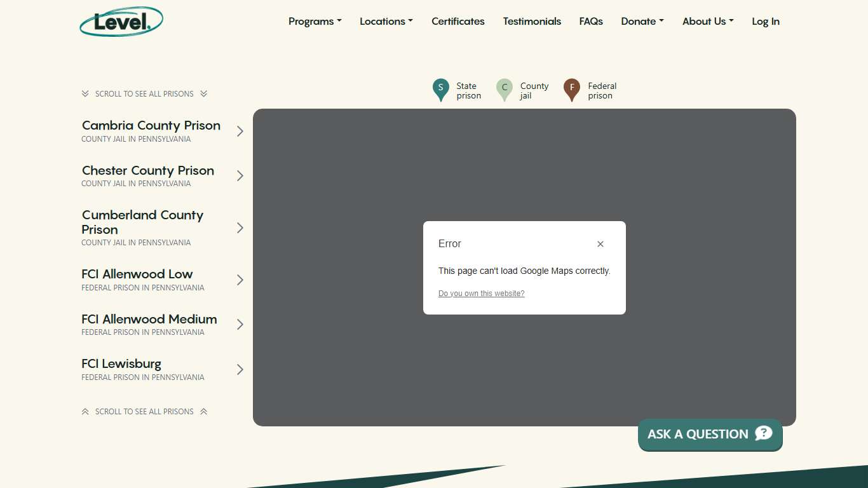Select FCI Allenwood Medium from list
The width and height of the screenshot is (868, 488).
(x=149, y=320)
